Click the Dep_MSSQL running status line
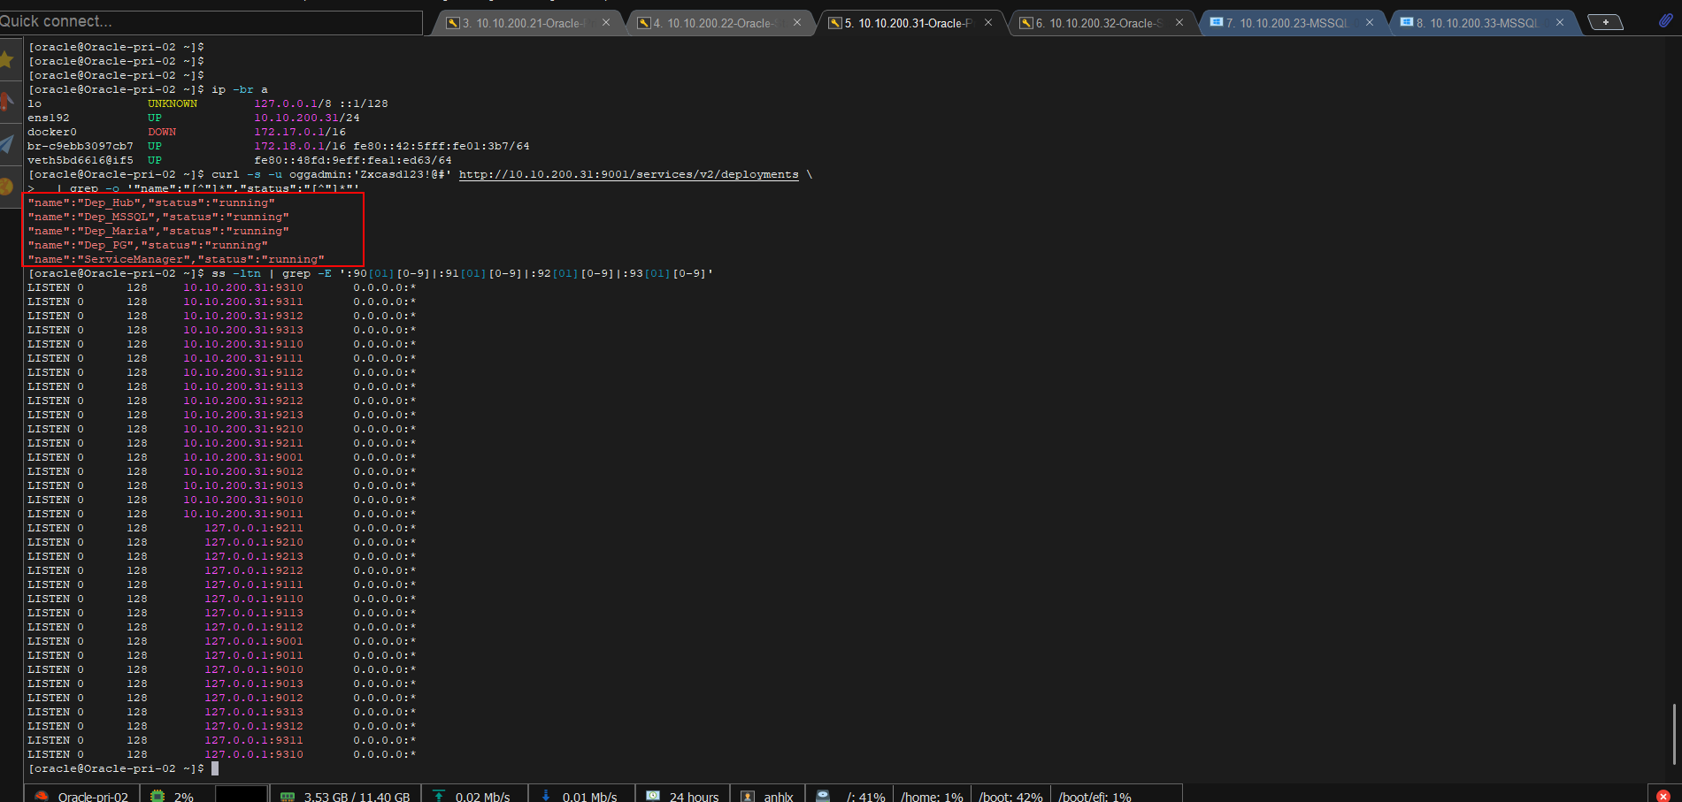This screenshot has height=802, width=1682. 158,217
